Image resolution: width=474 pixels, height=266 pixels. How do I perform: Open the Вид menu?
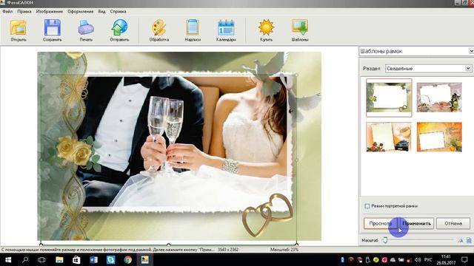click(x=101, y=12)
